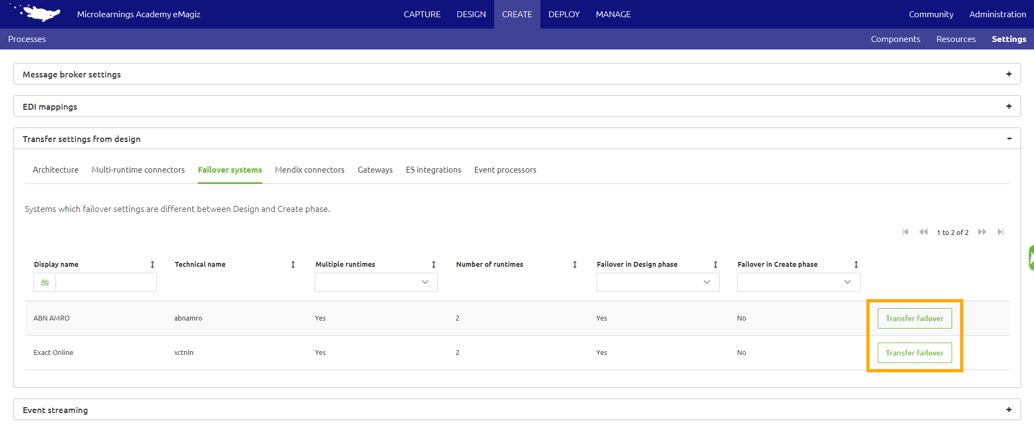Open Settings in the sub navigation

tap(1009, 39)
